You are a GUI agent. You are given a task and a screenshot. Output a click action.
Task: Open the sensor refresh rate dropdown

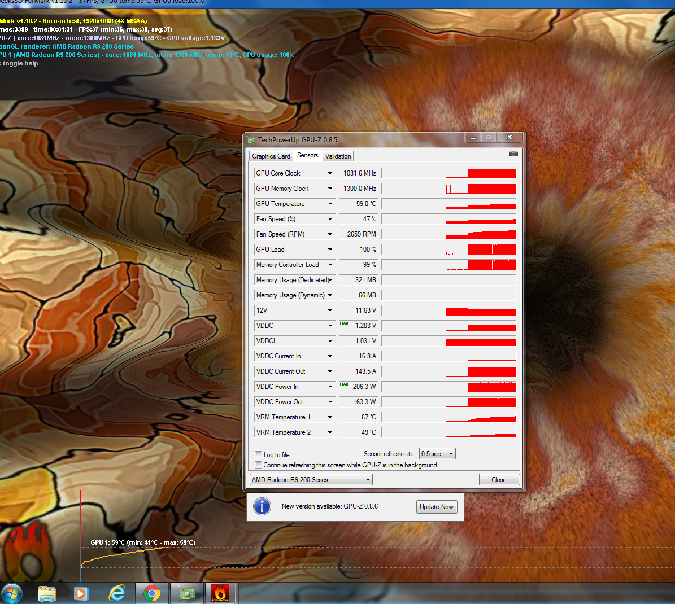[x=437, y=454]
